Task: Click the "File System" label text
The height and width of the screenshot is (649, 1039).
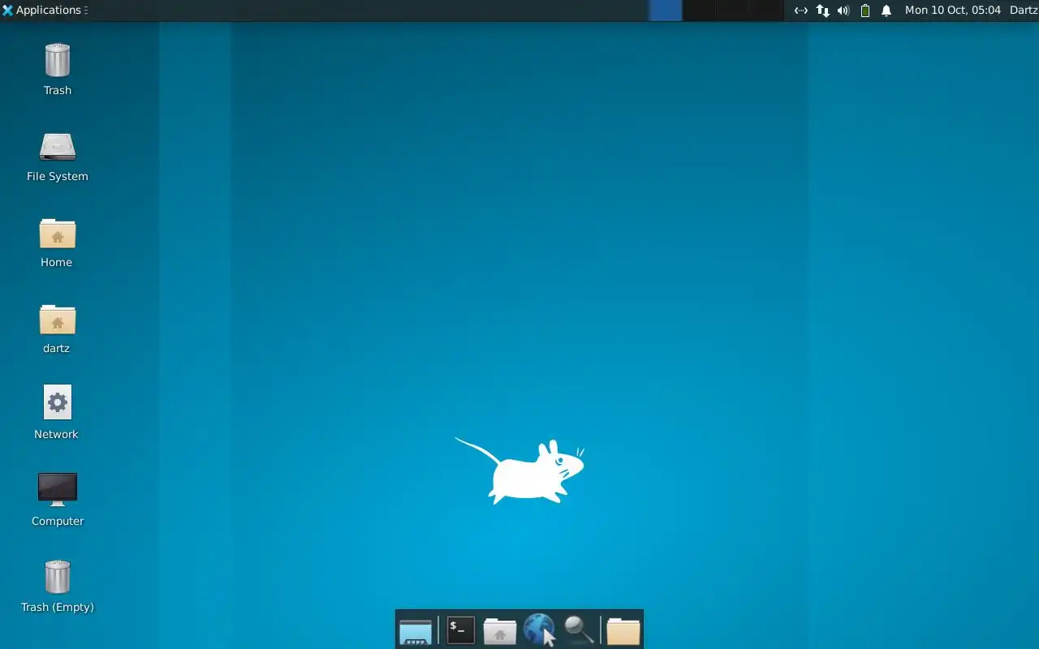Action: (x=58, y=176)
